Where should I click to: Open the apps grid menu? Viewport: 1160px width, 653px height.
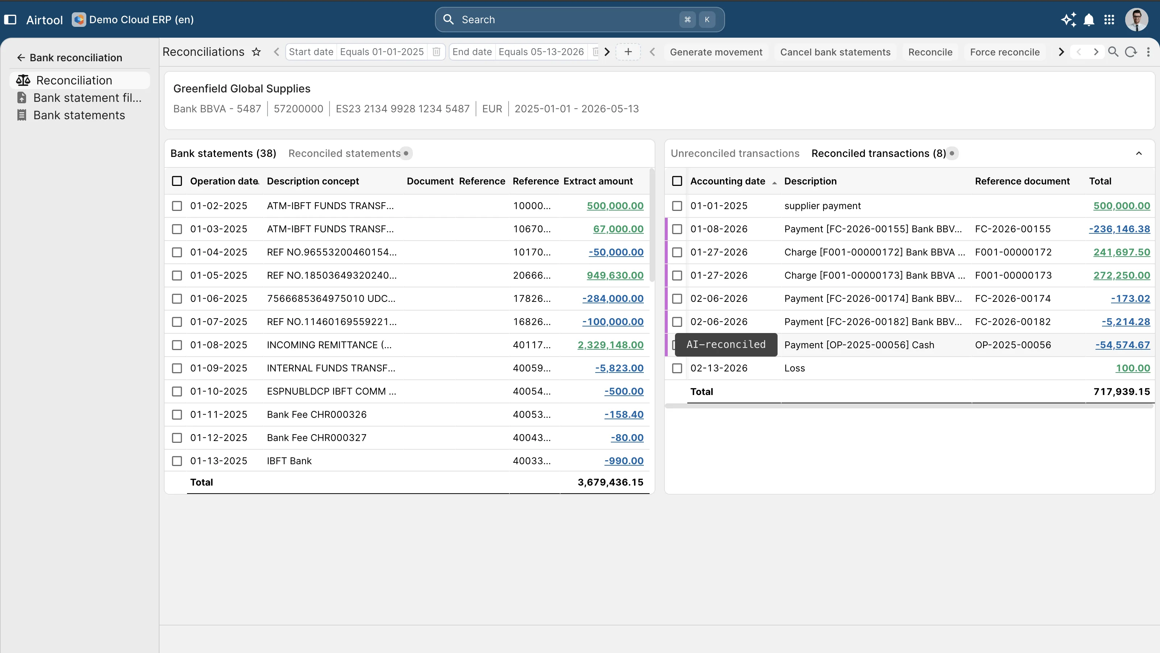(1109, 19)
